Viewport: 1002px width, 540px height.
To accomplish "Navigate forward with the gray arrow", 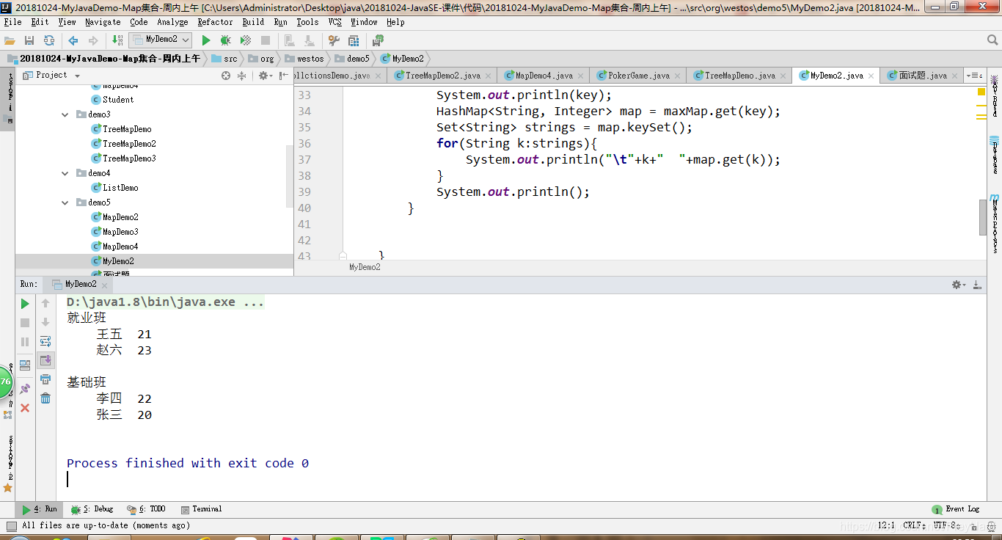I will point(93,40).
